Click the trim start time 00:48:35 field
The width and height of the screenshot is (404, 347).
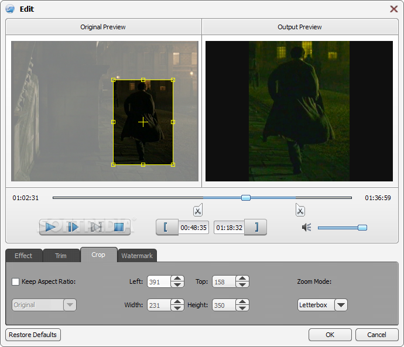click(193, 228)
